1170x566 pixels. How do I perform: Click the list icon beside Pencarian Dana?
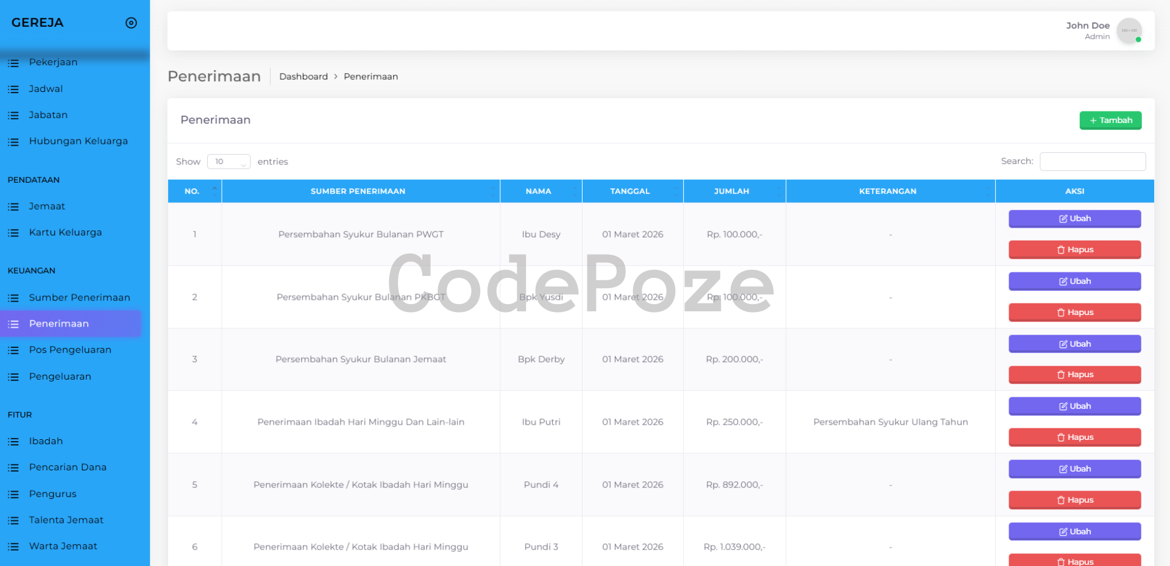coord(13,468)
